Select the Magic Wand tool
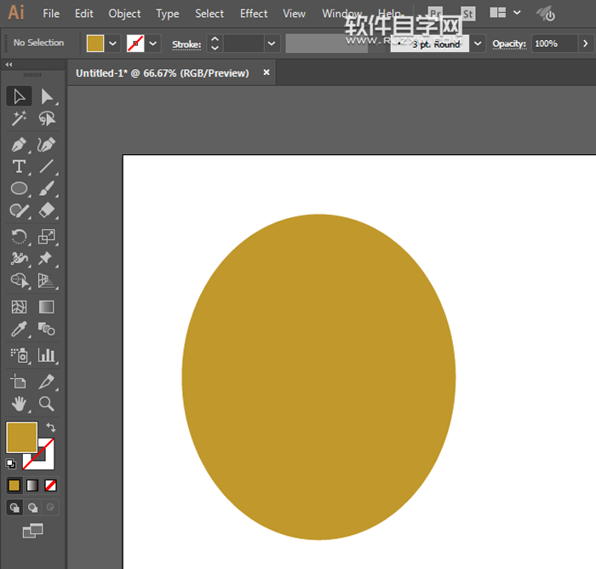 (19, 119)
